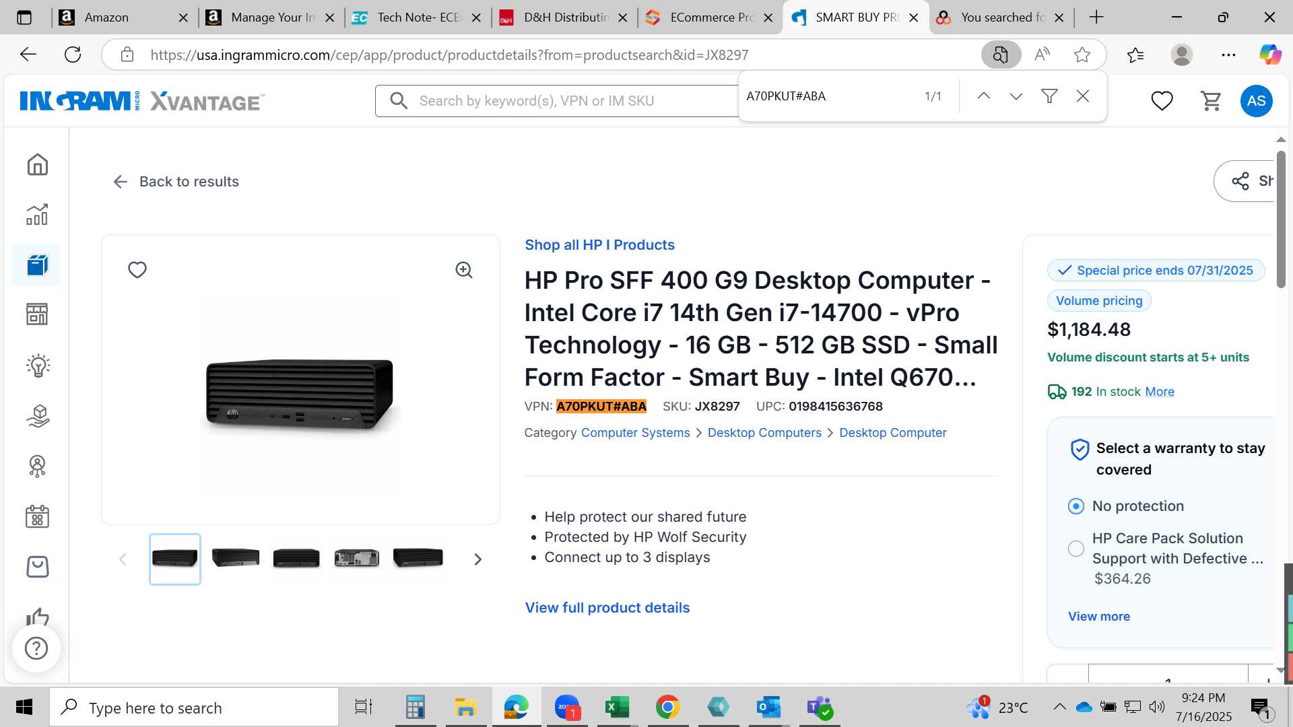Show next product thumbnails with right chevron
The height and width of the screenshot is (727, 1293).
tap(478, 559)
